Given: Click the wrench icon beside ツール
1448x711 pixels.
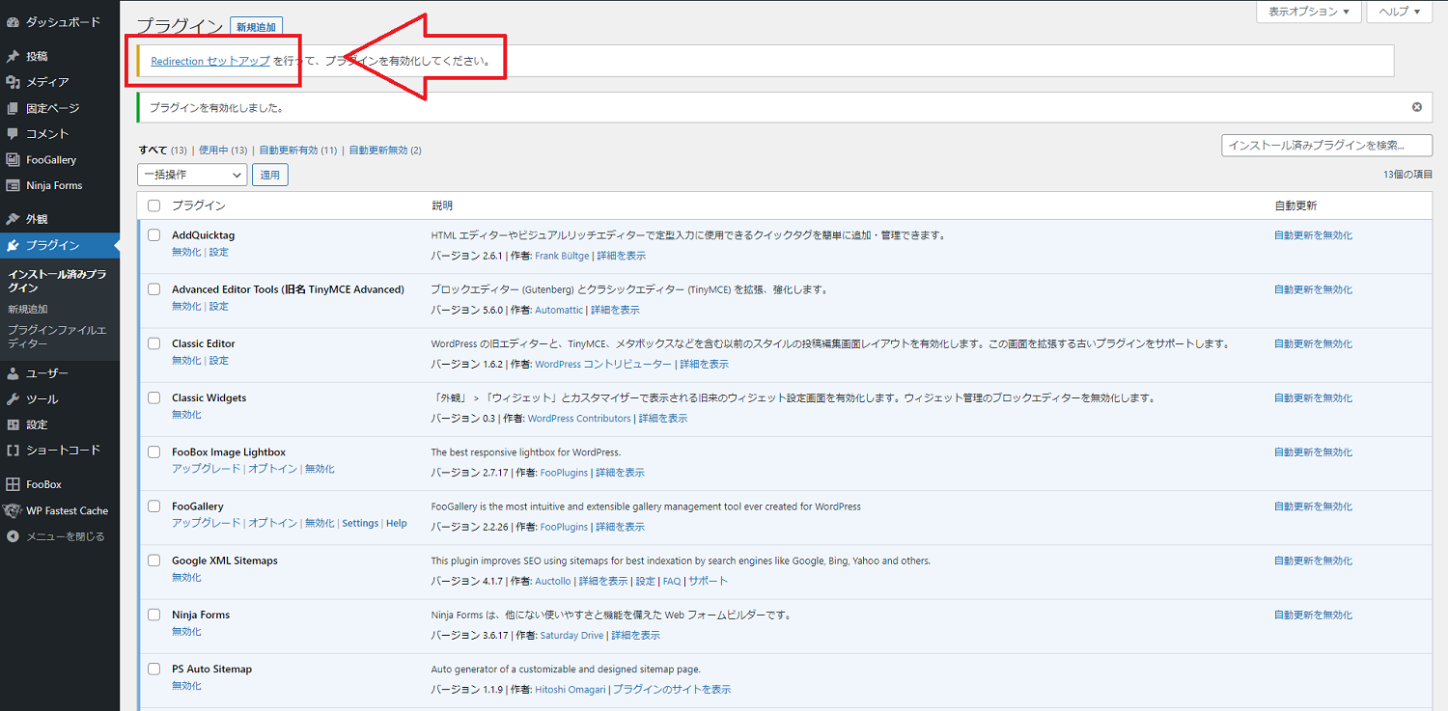Looking at the screenshot, I should (x=13, y=399).
